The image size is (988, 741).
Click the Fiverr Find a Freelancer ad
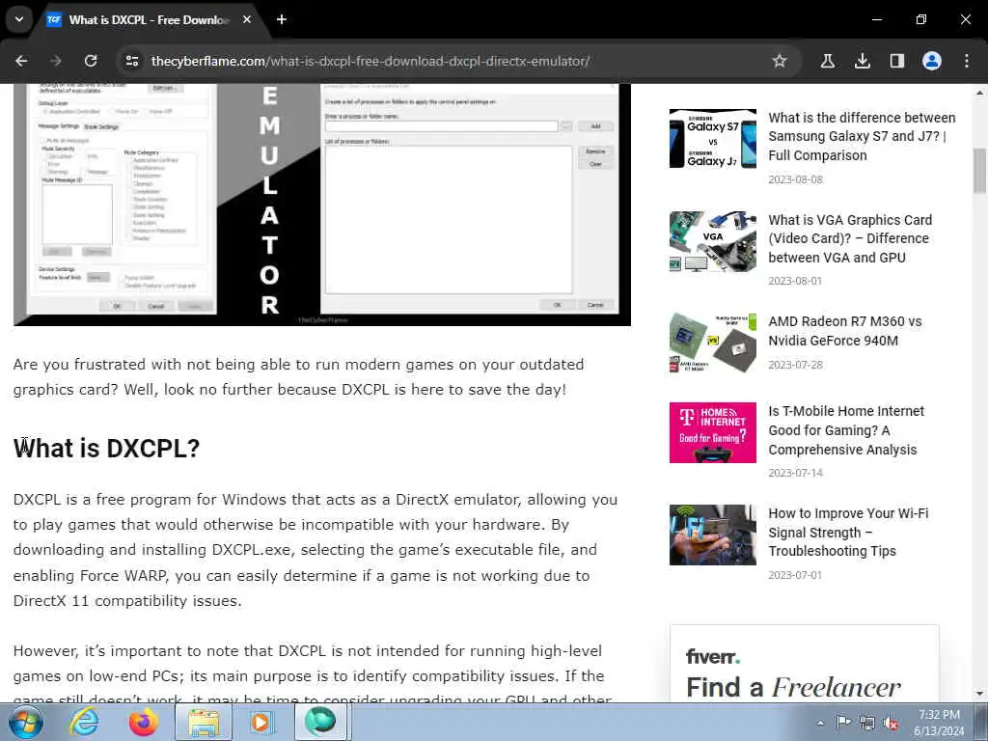(x=804, y=664)
